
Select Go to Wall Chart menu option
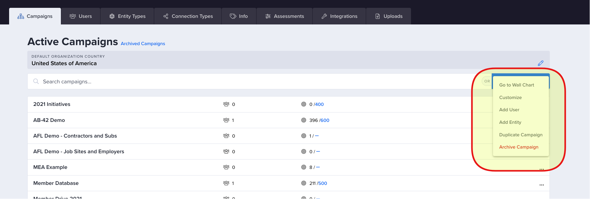pyautogui.click(x=517, y=85)
